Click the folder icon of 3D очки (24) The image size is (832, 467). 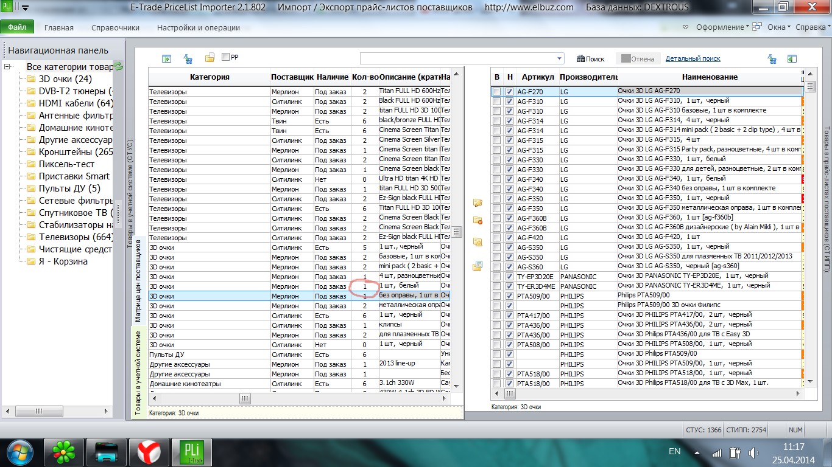(31, 79)
